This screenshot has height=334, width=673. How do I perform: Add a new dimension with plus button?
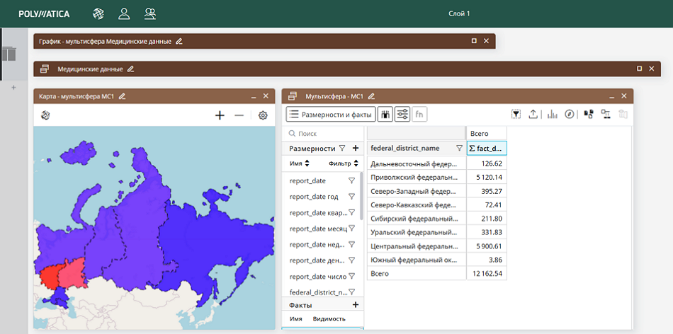pos(356,149)
